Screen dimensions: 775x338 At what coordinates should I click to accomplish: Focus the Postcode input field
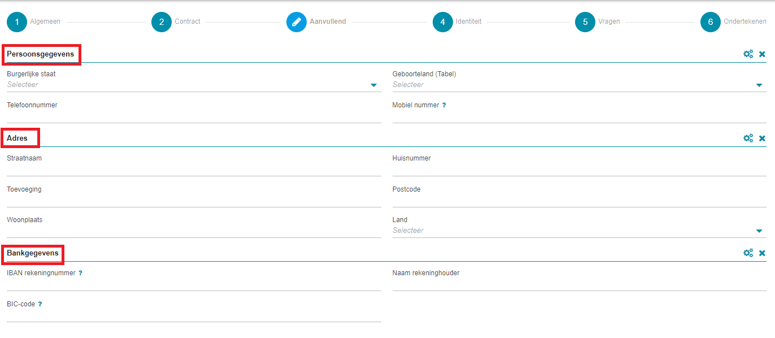coord(580,200)
